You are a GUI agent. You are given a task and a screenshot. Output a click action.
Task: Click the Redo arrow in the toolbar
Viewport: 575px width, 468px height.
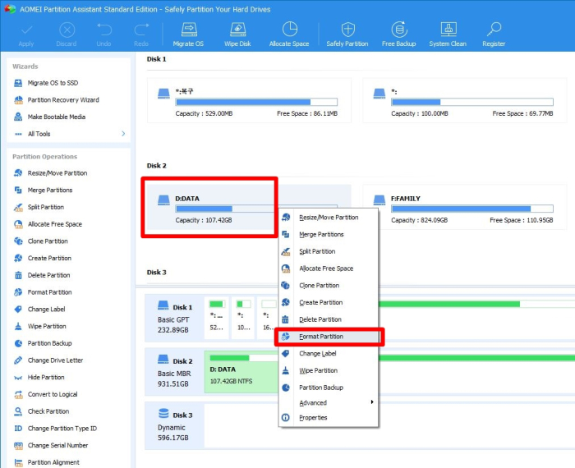141,34
